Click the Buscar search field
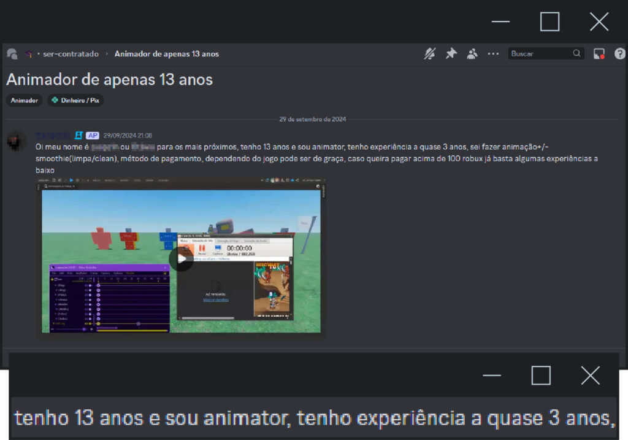 coord(540,54)
